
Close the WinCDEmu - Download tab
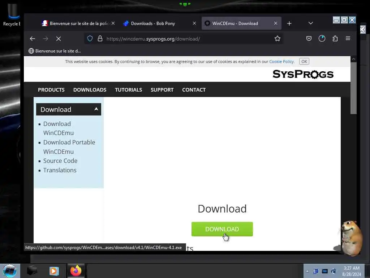coord(276,23)
